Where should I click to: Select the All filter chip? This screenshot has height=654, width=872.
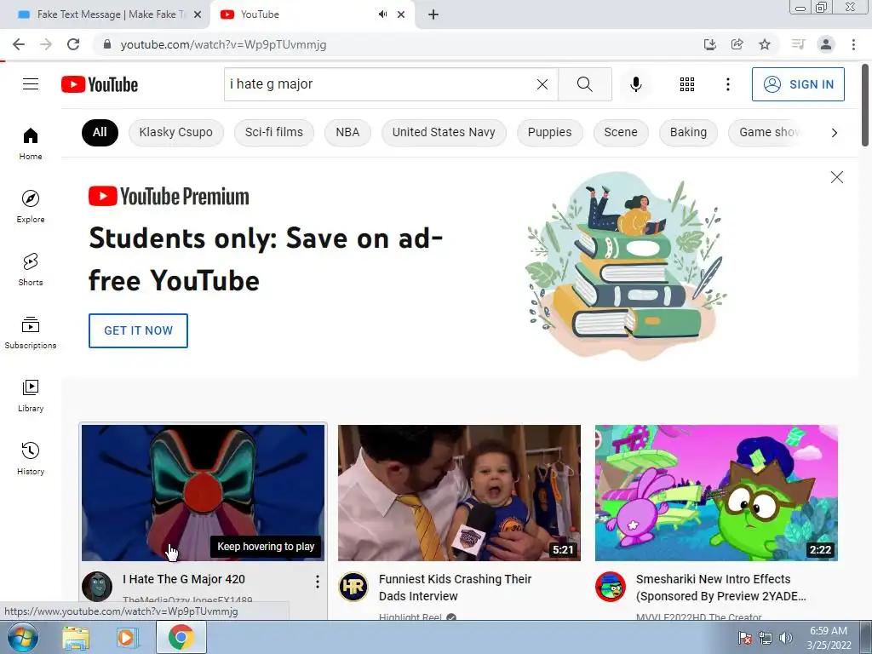click(100, 132)
